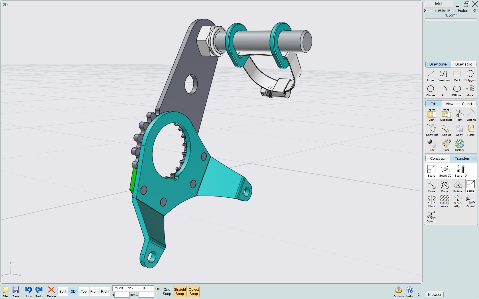Click the Extend tool
Image resolution: width=479 pixels, height=299 pixels.
pos(471,115)
